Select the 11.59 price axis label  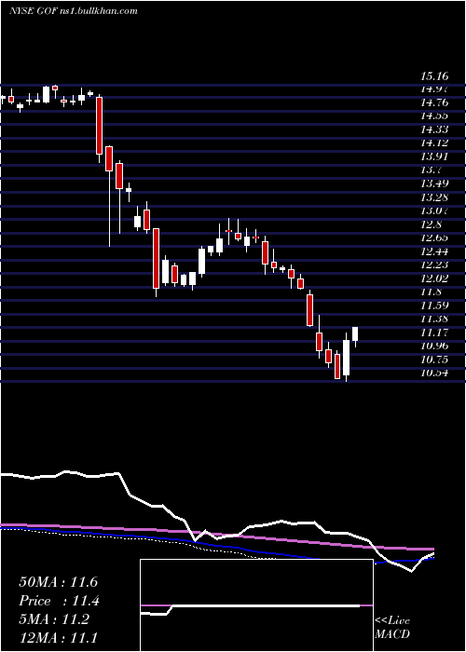434,306
